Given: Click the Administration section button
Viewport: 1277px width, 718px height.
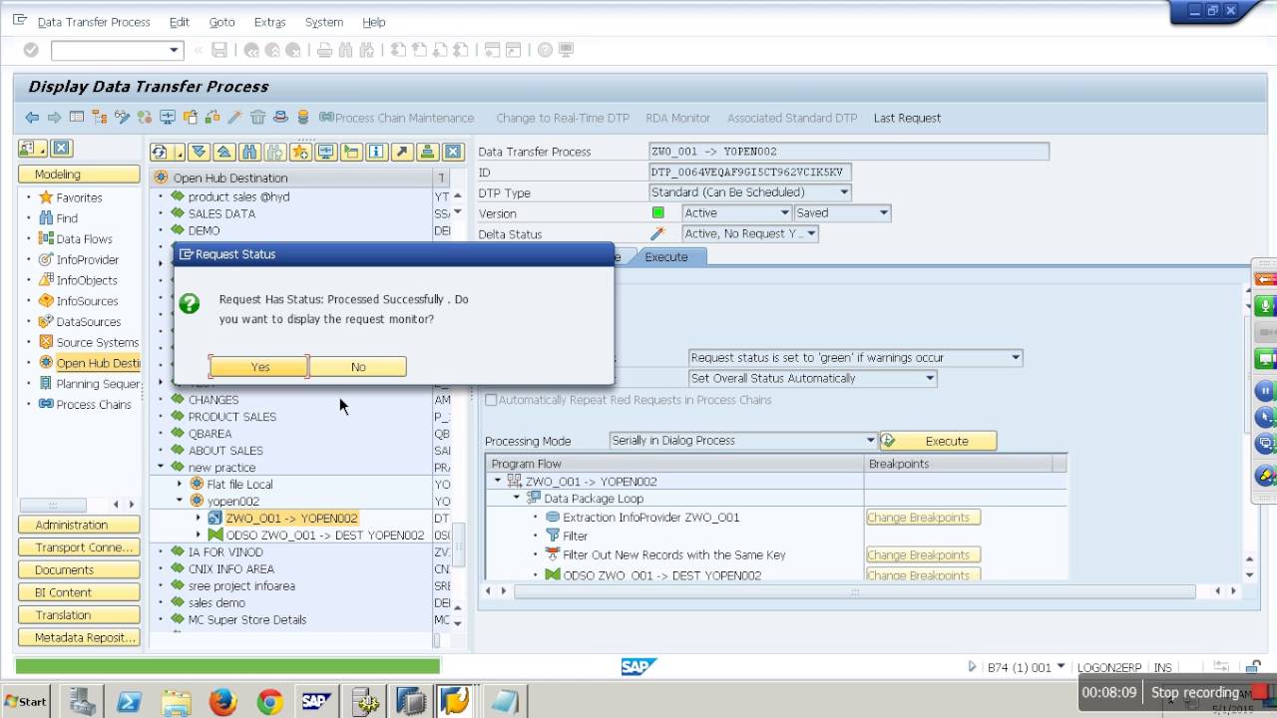Looking at the screenshot, I should point(79,525).
